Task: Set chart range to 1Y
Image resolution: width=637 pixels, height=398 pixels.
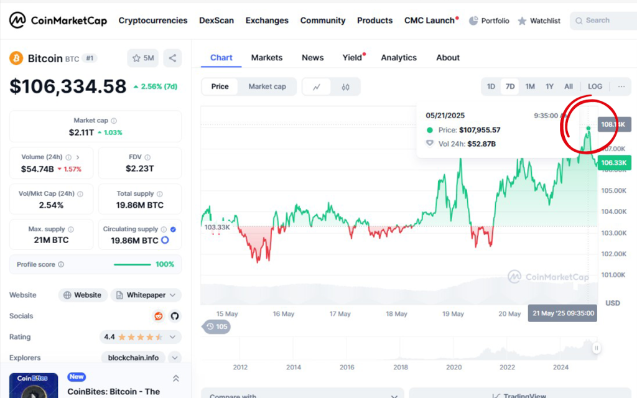Action: pyautogui.click(x=549, y=86)
